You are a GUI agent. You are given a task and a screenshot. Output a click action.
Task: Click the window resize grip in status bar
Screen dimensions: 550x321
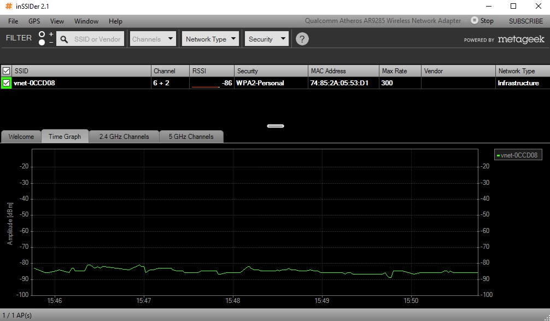[x=547, y=318]
